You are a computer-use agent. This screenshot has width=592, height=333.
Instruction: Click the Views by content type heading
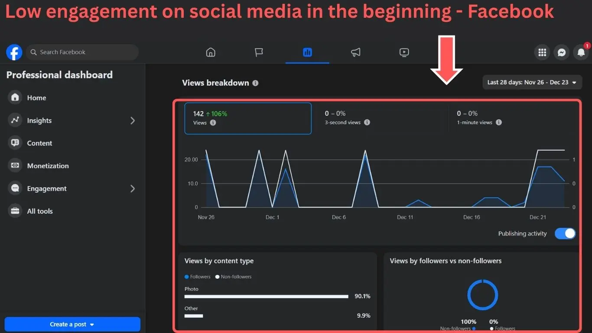(x=219, y=261)
